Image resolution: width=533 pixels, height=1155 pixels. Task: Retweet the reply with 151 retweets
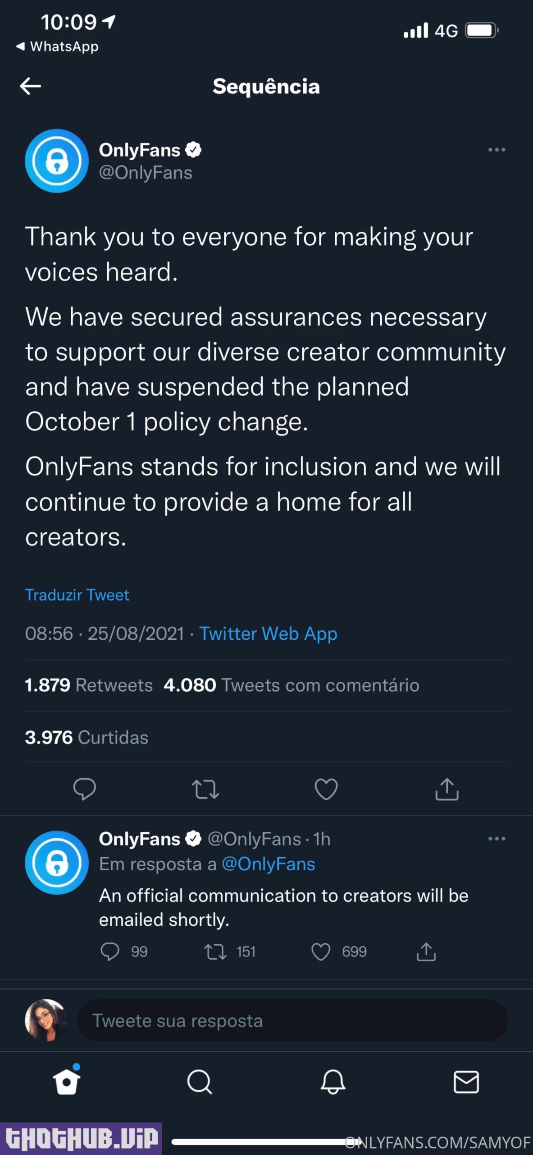(215, 952)
